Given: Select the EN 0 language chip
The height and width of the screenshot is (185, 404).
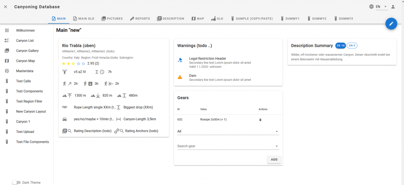Looking at the screenshot, I should (x=352, y=46).
